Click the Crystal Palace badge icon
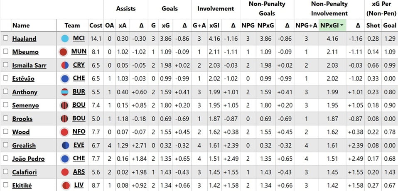The width and height of the screenshot is (398, 191). tap(64, 65)
